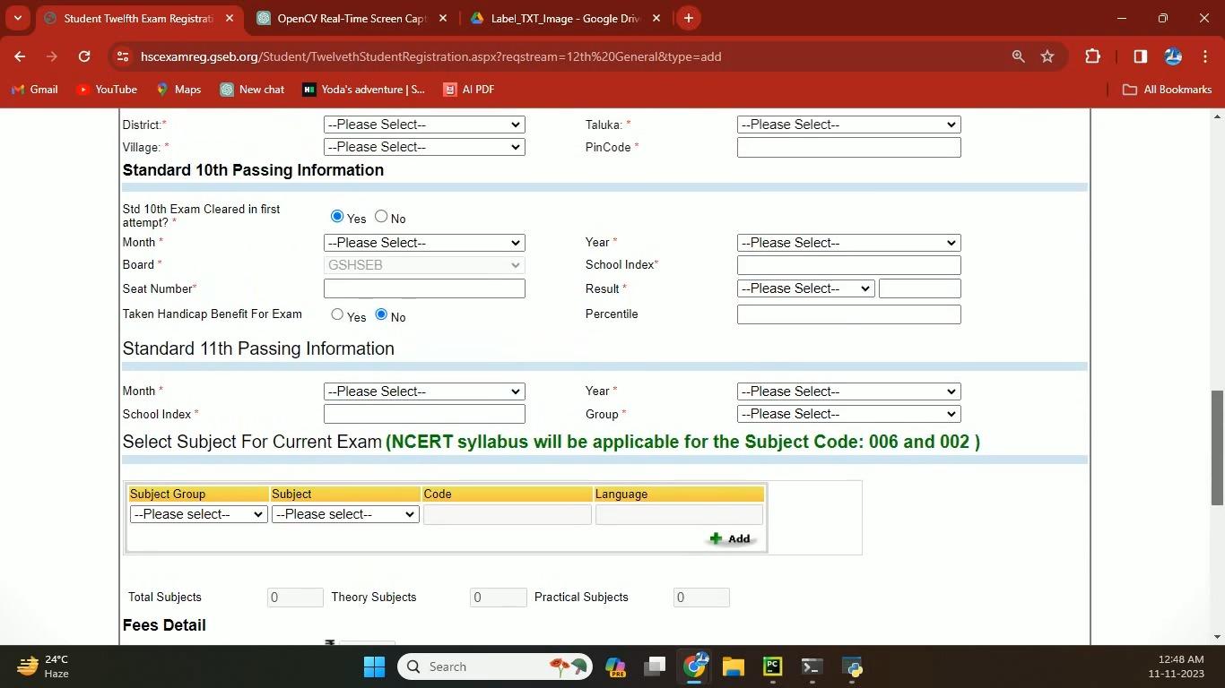Open site information icon in address bar
Image resolution: width=1225 pixels, height=688 pixels.
(122, 56)
